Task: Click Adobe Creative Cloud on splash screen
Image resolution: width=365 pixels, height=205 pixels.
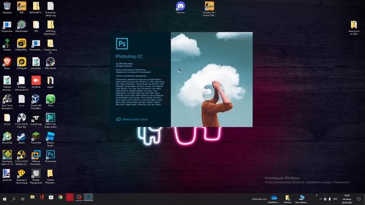Action: tap(132, 119)
